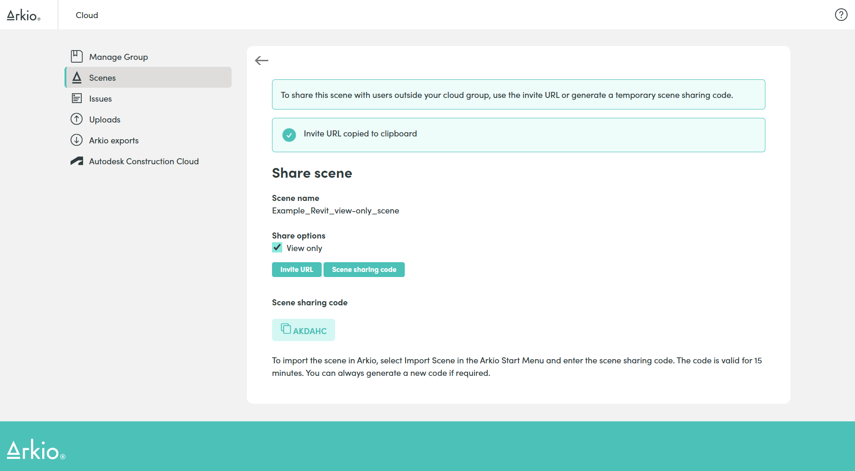Select the Scenes triangle icon
This screenshot has height=471, width=855.
point(77,77)
